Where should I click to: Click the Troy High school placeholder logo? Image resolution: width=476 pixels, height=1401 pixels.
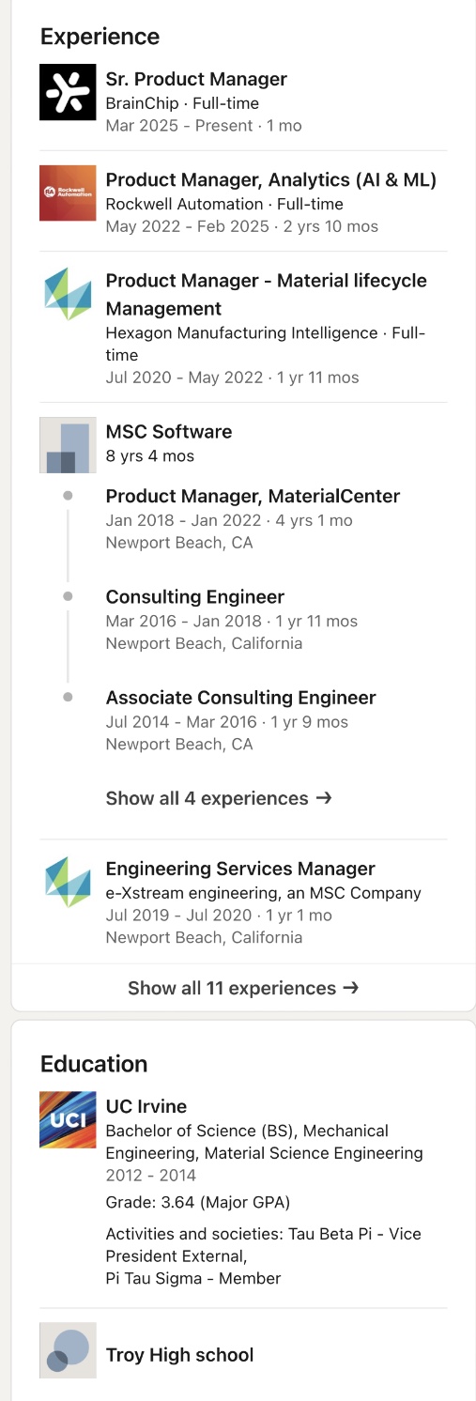click(x=68, y=1350)
